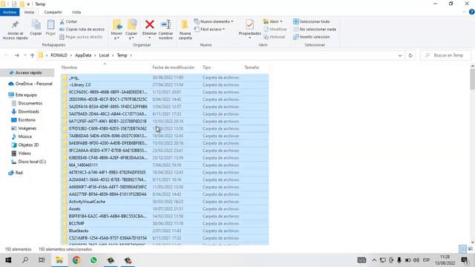Switch to the Inicio ribbon tab
The image size is (475, 267).
[x=29, y=12]
